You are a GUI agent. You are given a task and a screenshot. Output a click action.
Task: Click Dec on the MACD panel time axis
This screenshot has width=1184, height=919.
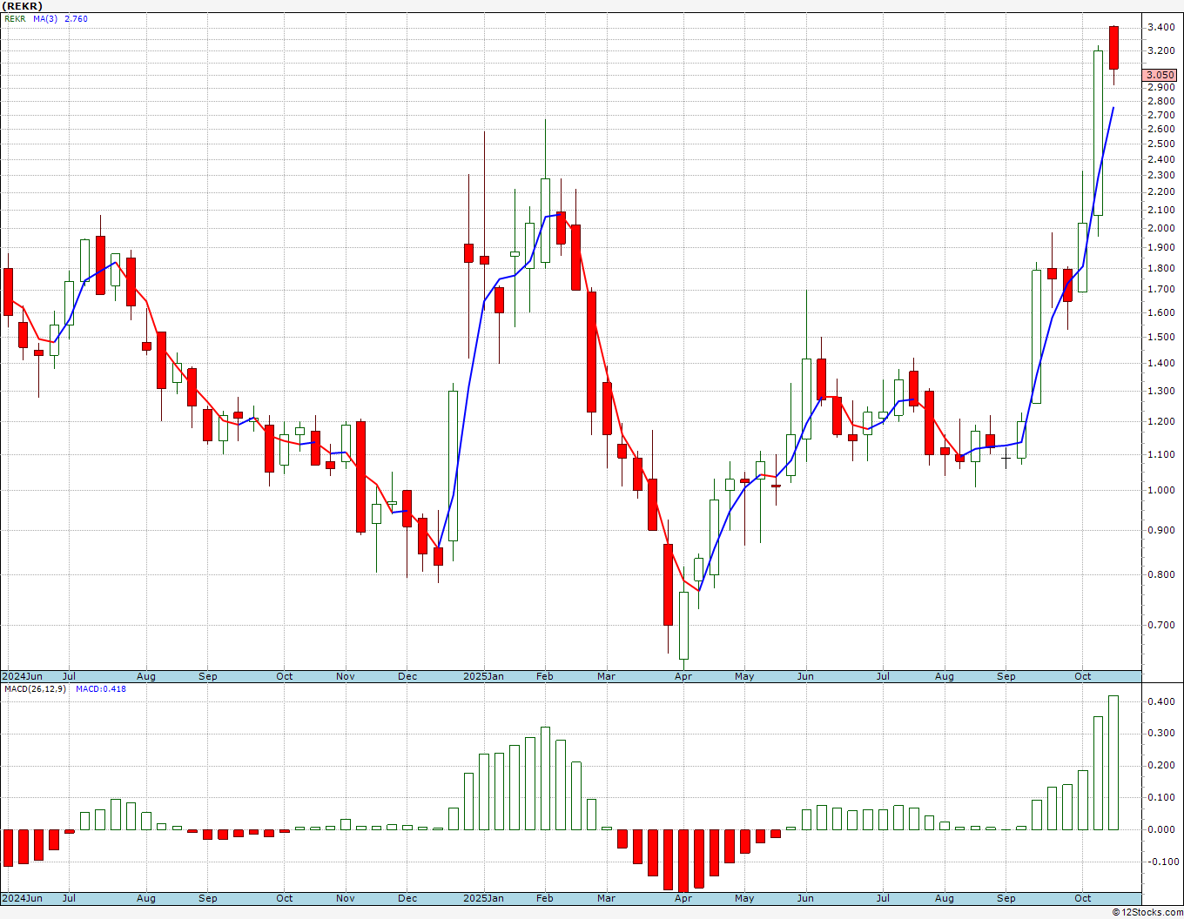click(407, 898)
